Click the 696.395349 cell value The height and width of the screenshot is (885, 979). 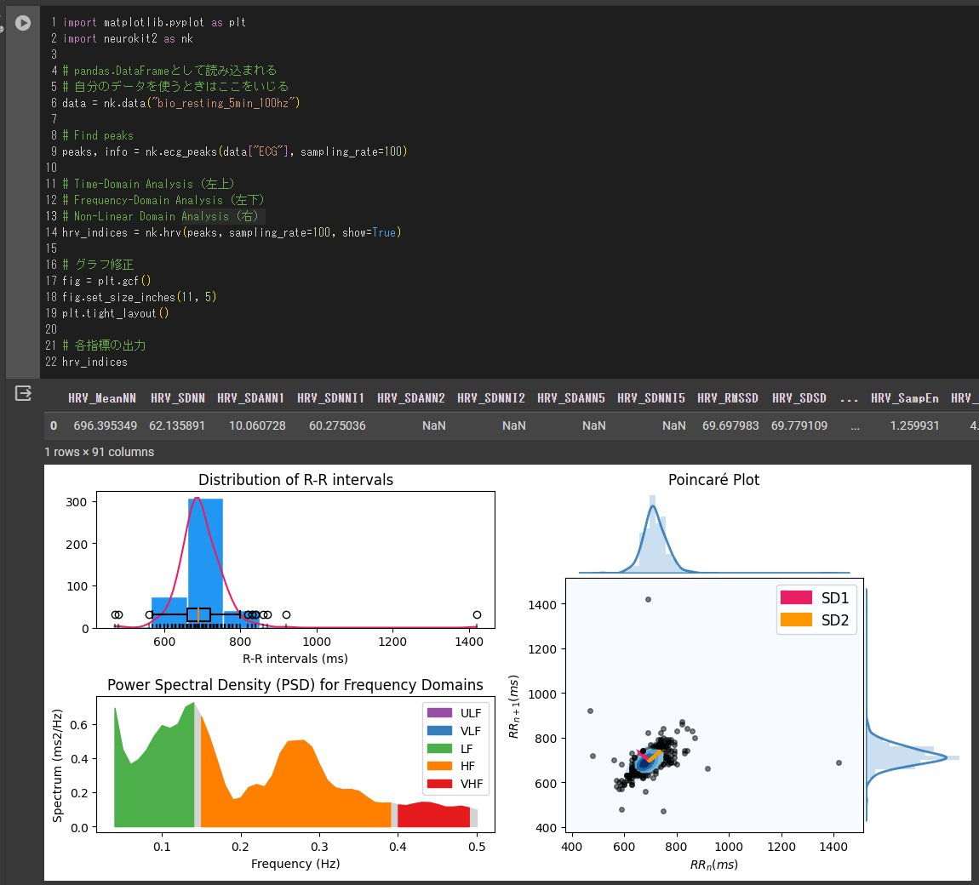click(102, 425)
